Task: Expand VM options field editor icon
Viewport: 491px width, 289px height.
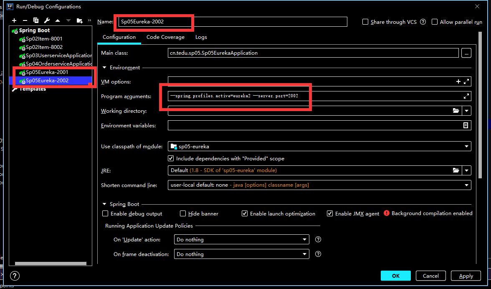Action: [466, 81]
